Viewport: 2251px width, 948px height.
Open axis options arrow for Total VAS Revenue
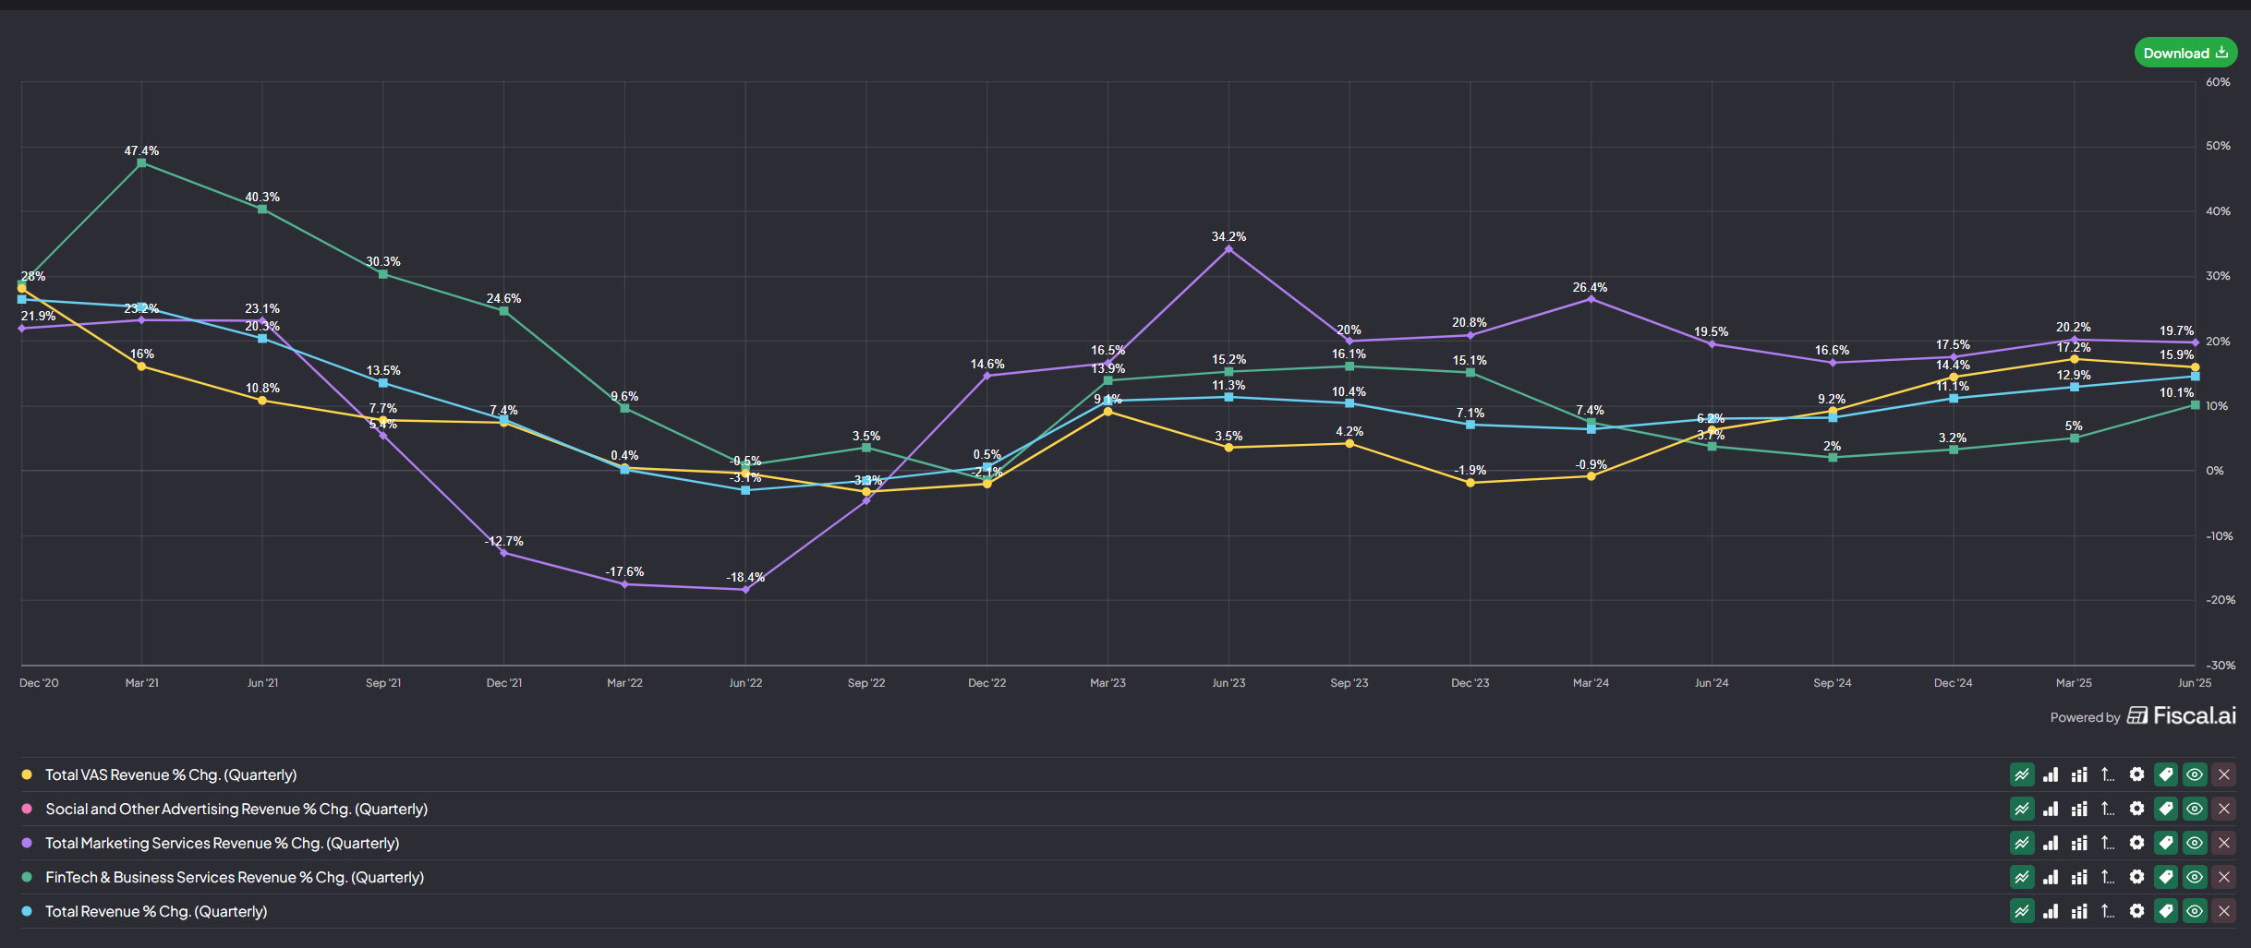point(2107,774)
